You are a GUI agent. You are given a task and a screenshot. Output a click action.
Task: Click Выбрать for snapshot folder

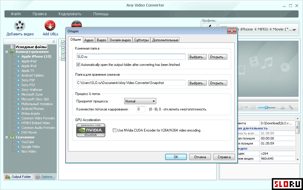point(197,83)
